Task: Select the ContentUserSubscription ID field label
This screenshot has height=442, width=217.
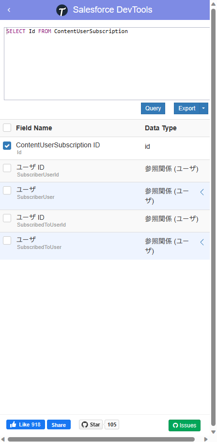Action: 58,145
